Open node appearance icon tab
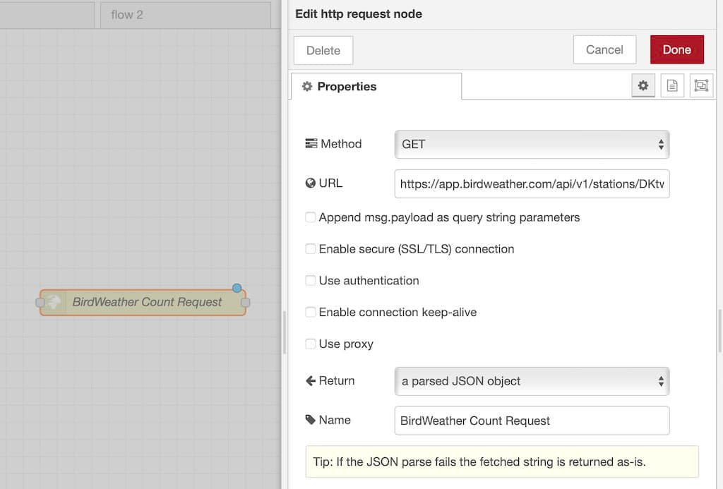Screen dimensions: 723x489 click(x=701, y=85)
